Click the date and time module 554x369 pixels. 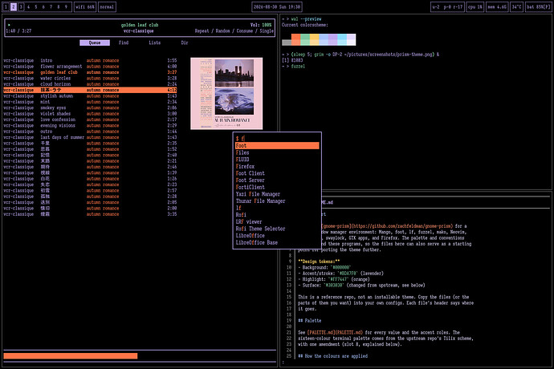click(277, 6)
